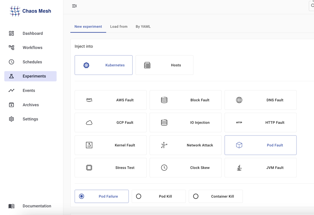
Task: Collapse the sidebar with the menu icon
Action: (x=74, y=6)
